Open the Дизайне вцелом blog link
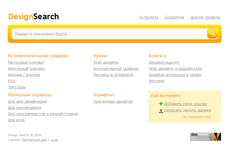This screenshot has width=230, height=151. pyautogui.click(x=165, y=62)
